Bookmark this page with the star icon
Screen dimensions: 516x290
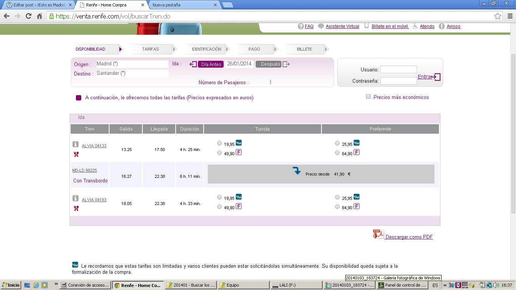coord(497,16)
